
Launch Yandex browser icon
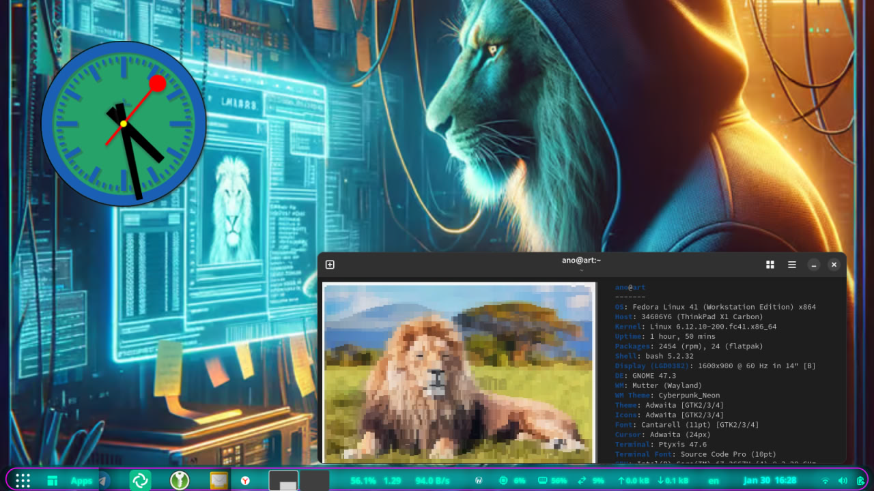point(244,481)
